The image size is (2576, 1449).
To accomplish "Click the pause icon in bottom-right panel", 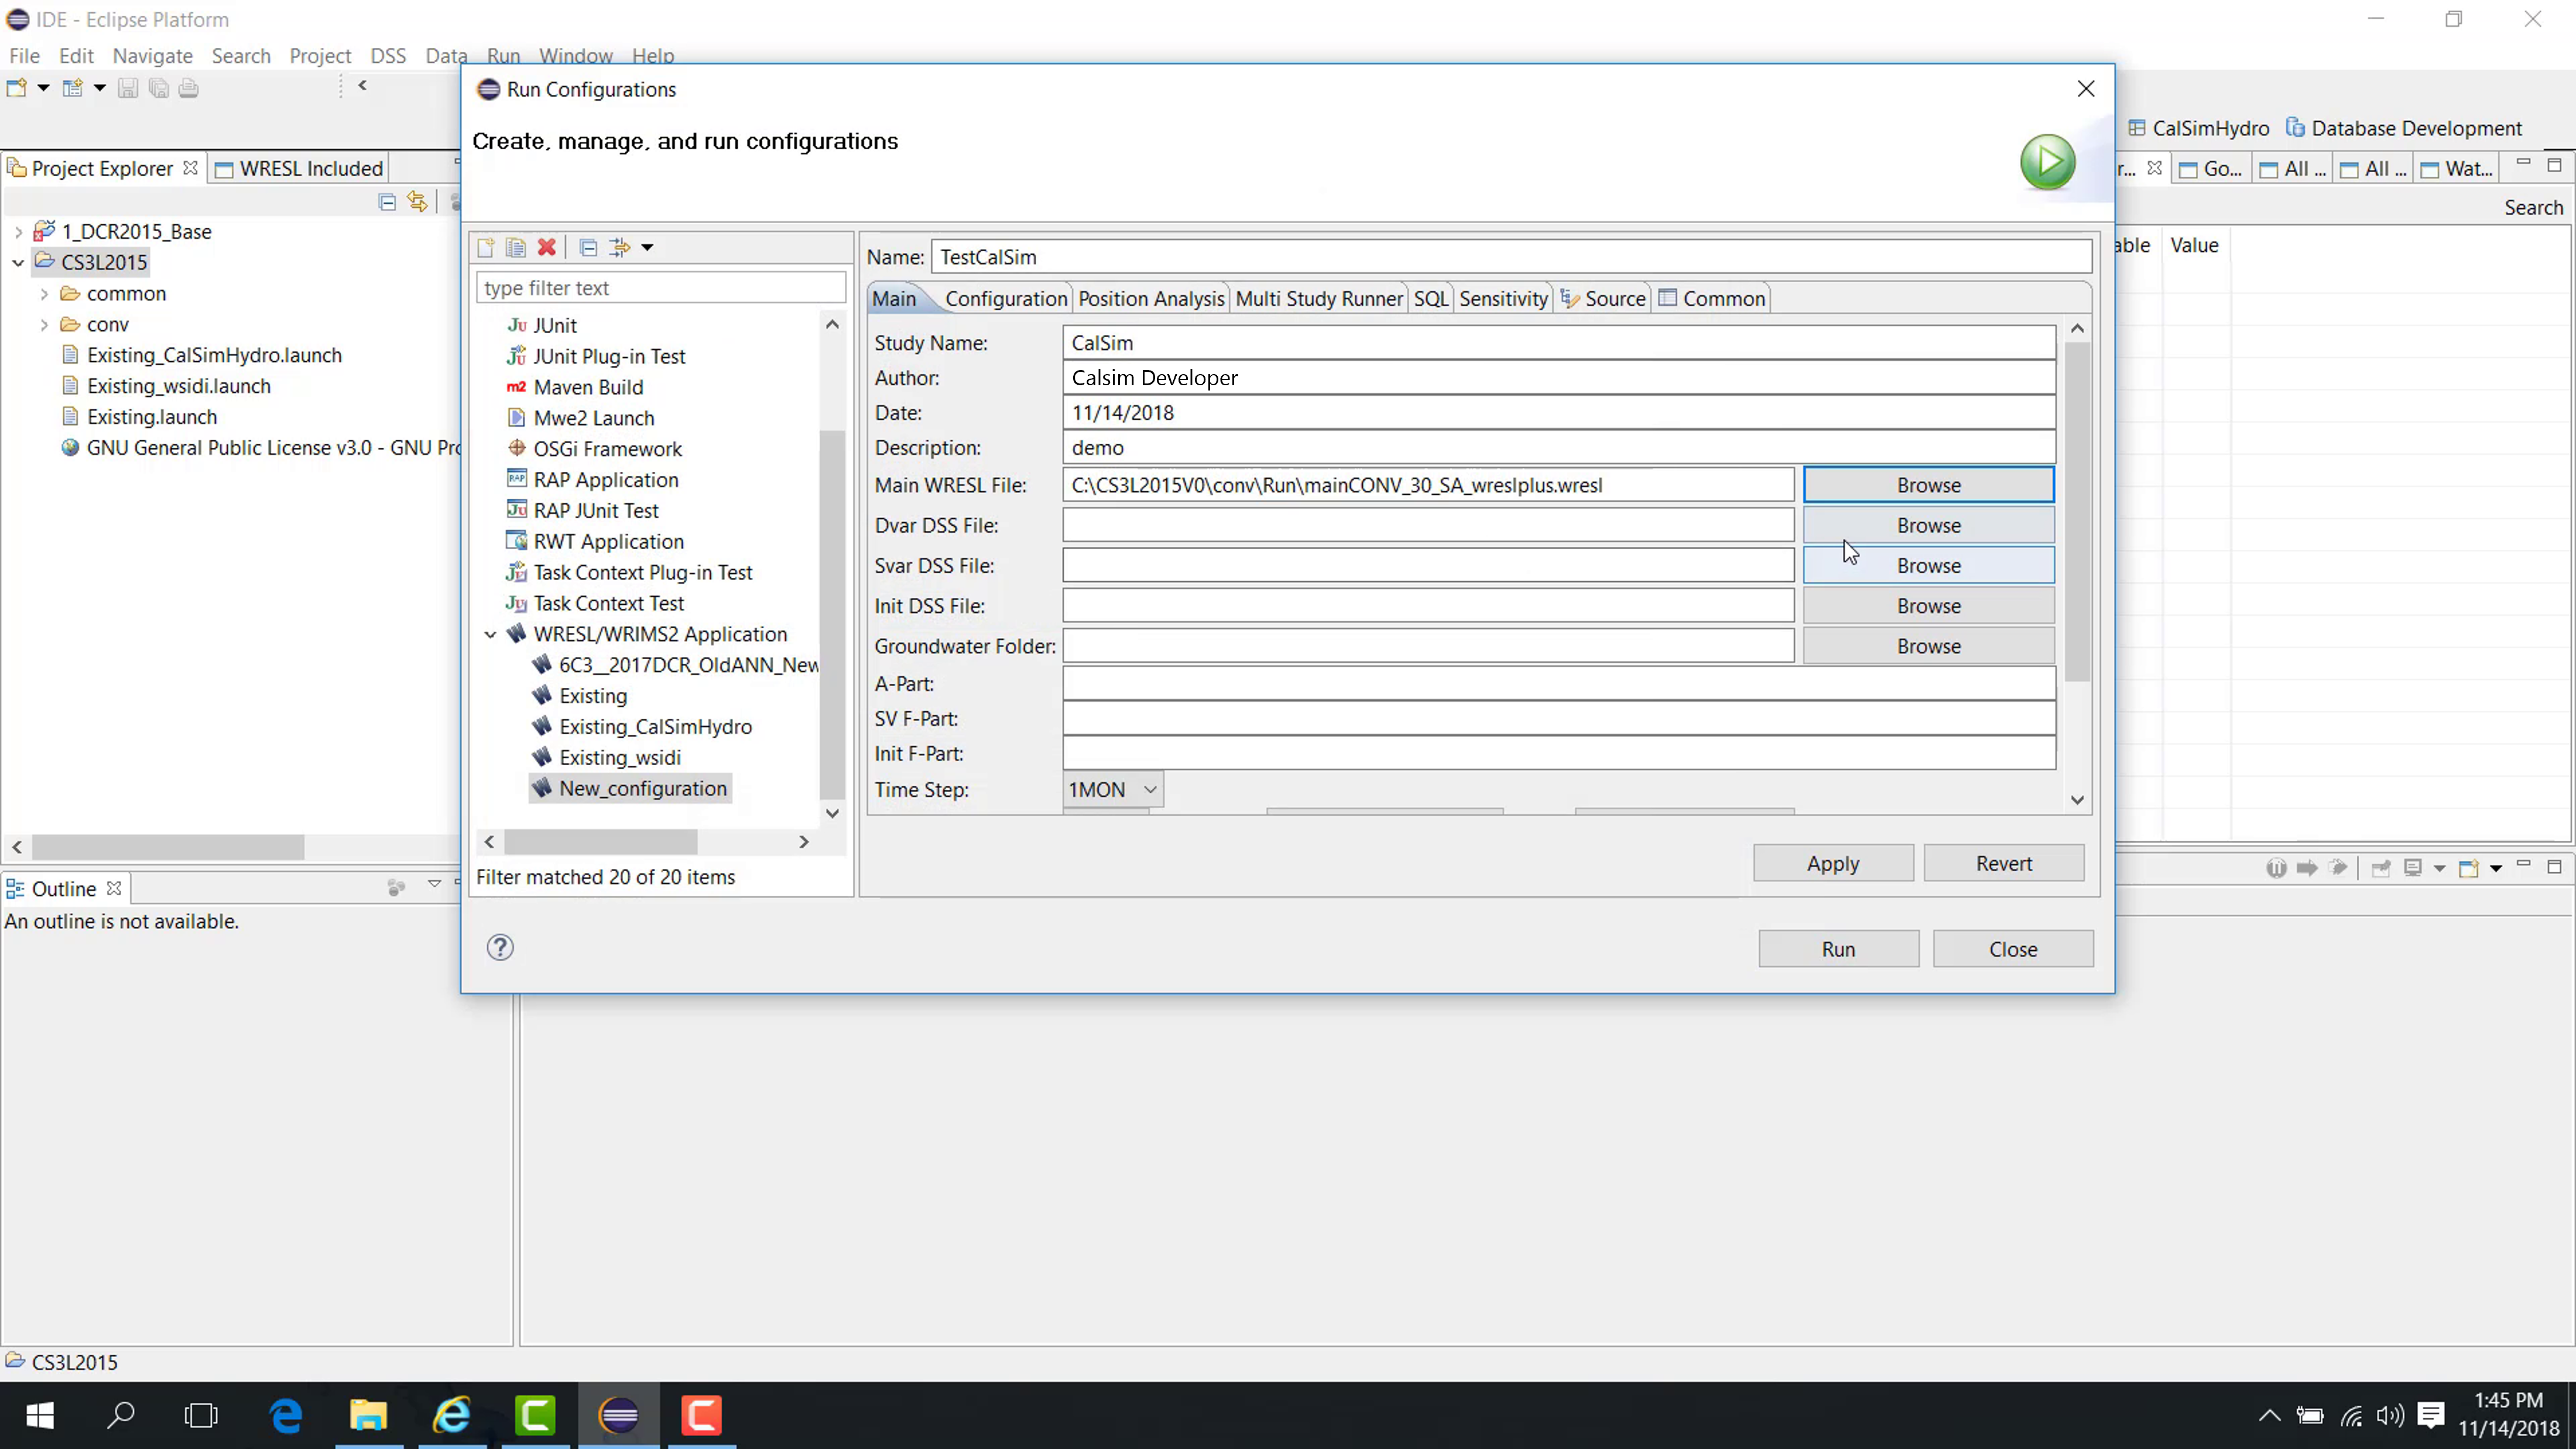I will point(2276,867).
